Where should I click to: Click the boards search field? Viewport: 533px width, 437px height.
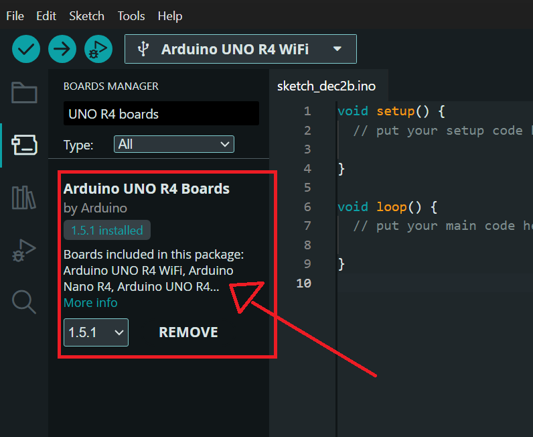tap(161, 114)
